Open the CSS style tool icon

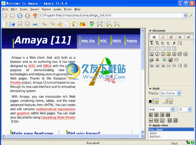click(x=83, y=24)
